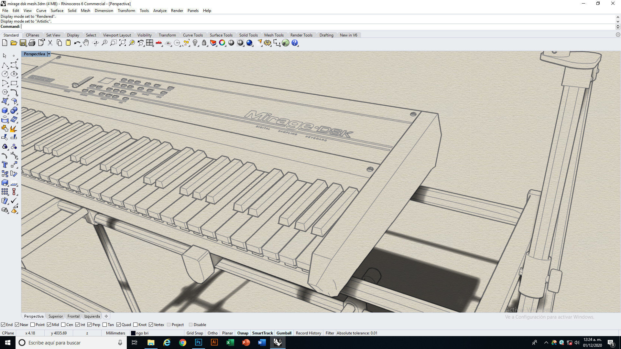
Task: Click the Cut scissors icon
Action: (50, 43)
